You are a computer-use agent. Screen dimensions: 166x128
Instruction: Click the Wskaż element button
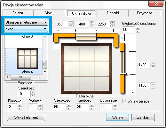[x=26, y=117]
